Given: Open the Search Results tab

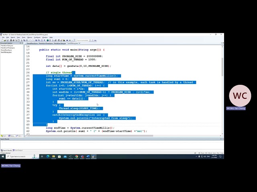Looking at the screenshot, I should [6, 150].
